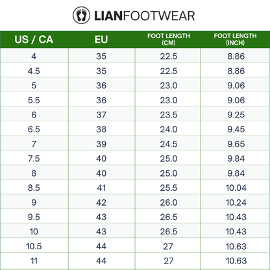Select the US / CA column header
The width and height of the screenshot is (270, 270).
34,40
